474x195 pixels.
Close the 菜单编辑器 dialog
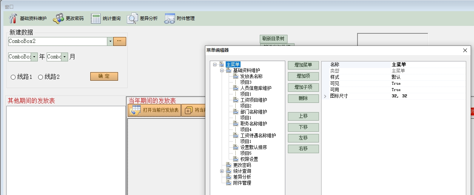[x=465, y=50]
